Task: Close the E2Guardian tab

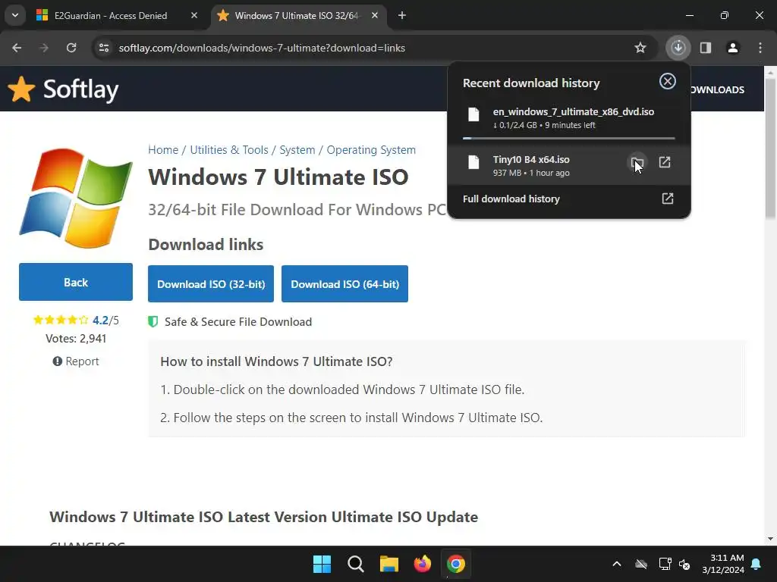Action: pyautogui.click(x=194, y=15)
